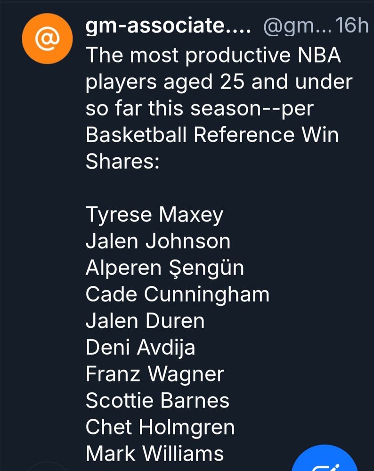This screenshot has height=471, width=374.
Task: Tap the Jalen Johnson entry
Action: point(158,242)
